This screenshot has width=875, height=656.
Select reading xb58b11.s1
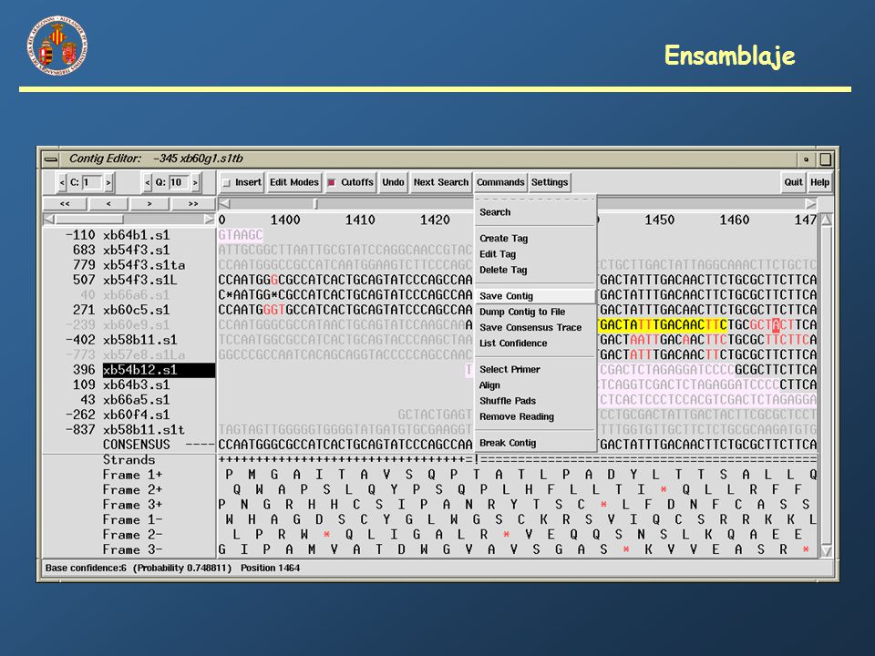(x=140, y=340)
